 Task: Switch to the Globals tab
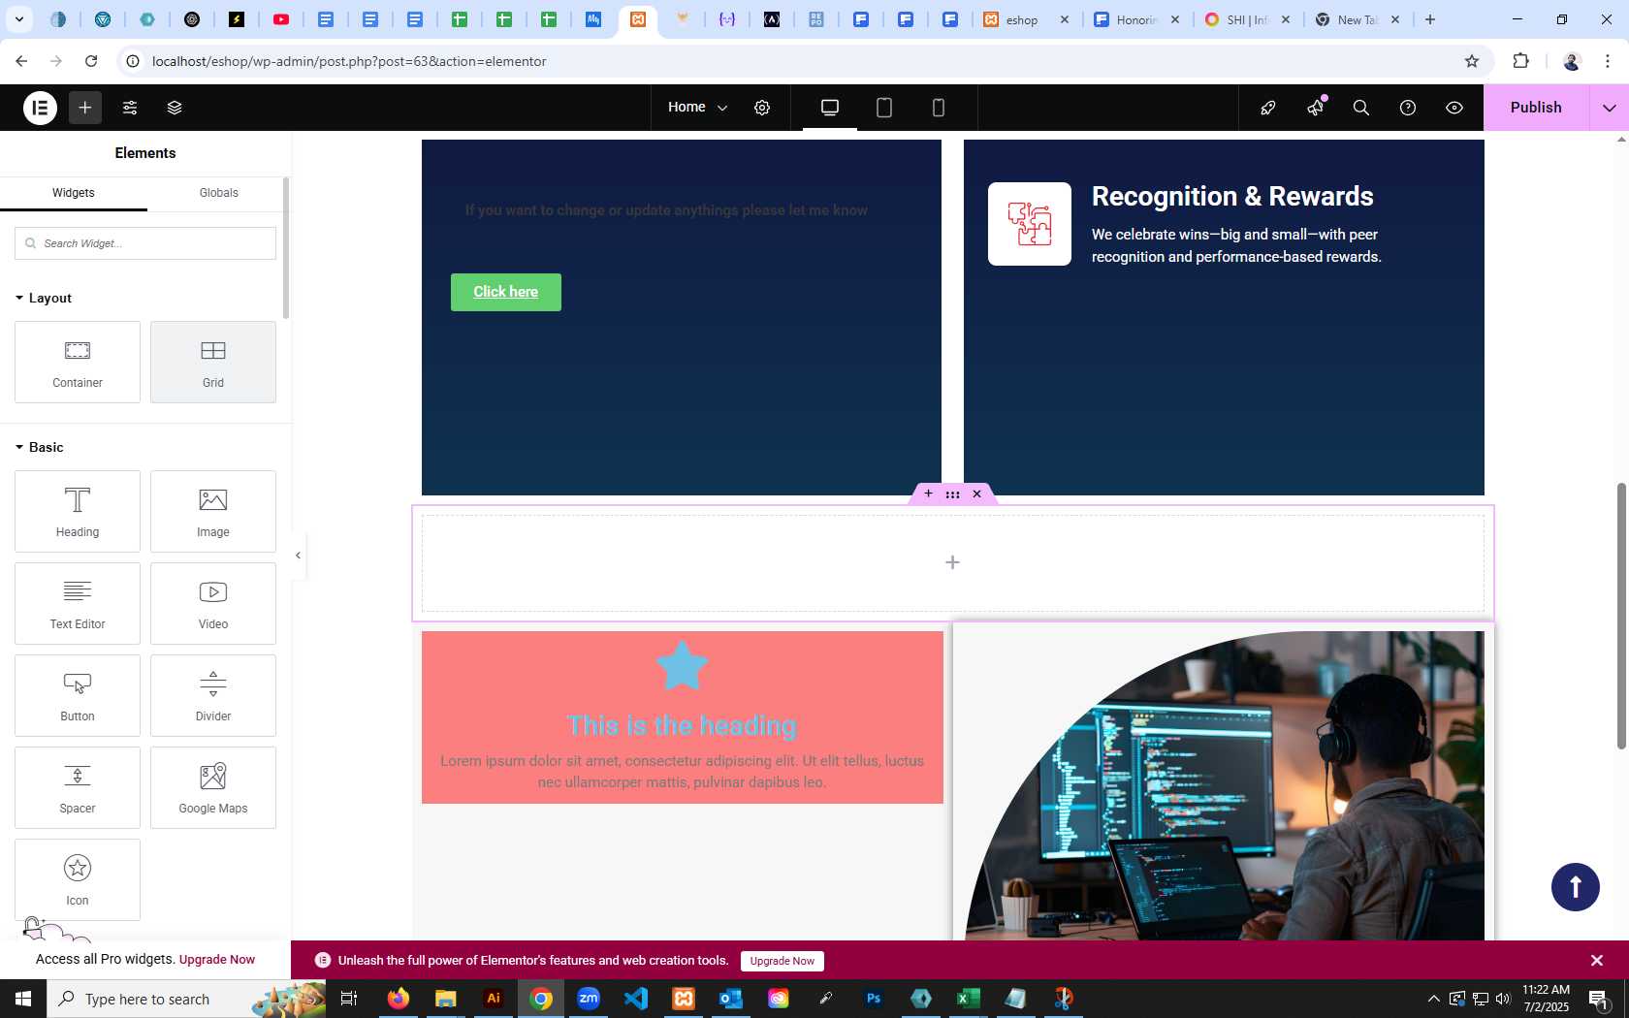219,193
